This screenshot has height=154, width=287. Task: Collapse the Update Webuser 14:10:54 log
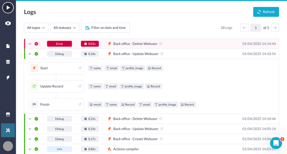[x=30, y=54]
